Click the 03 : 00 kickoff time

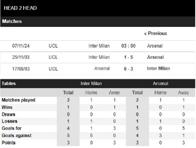128,46
